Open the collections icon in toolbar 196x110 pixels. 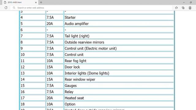click(x=183, y=8)
